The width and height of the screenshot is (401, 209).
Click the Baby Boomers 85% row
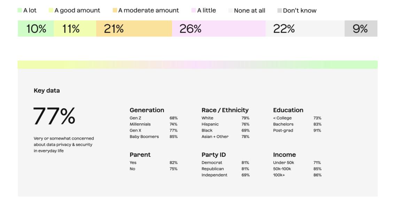153,137
